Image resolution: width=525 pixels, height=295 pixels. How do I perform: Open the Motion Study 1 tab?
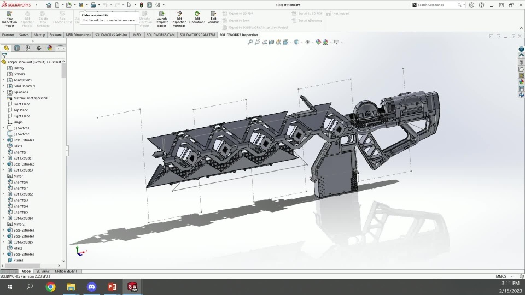tap(65, 271)
